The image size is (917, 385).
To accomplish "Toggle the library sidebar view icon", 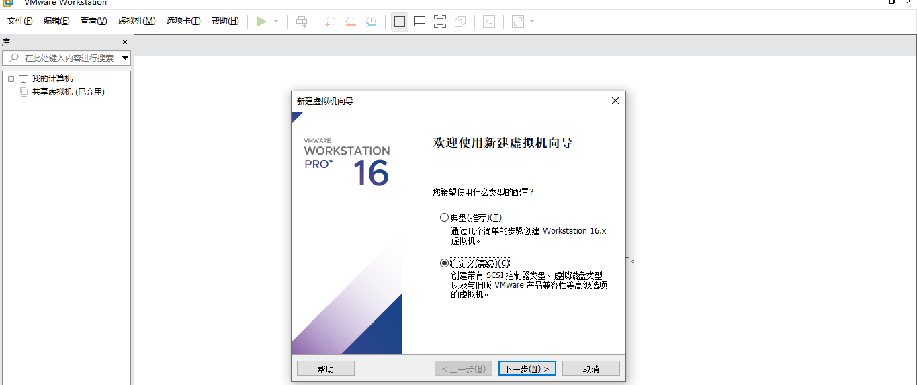I will pos(400,22).
